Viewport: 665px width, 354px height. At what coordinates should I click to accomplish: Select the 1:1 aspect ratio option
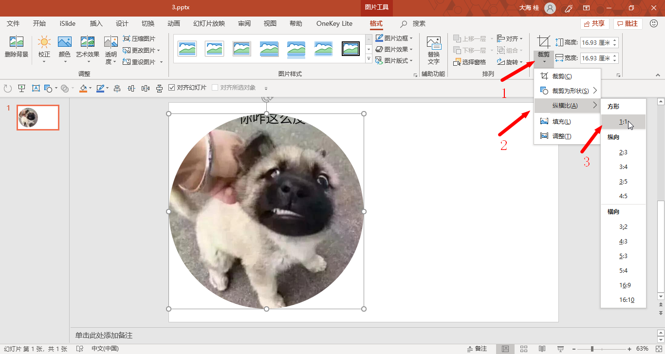click(623, 122)
